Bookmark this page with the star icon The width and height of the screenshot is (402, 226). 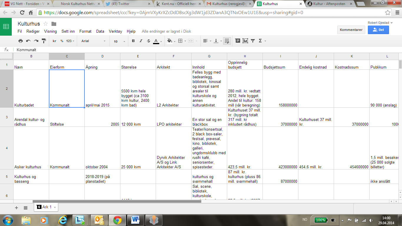[388, 13]
